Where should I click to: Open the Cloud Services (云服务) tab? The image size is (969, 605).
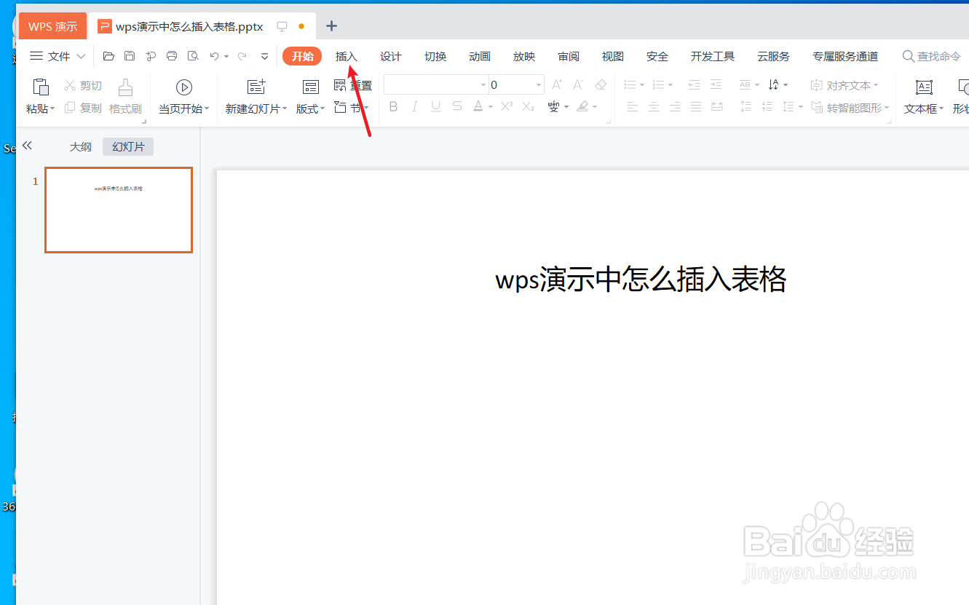click(773, 56)
